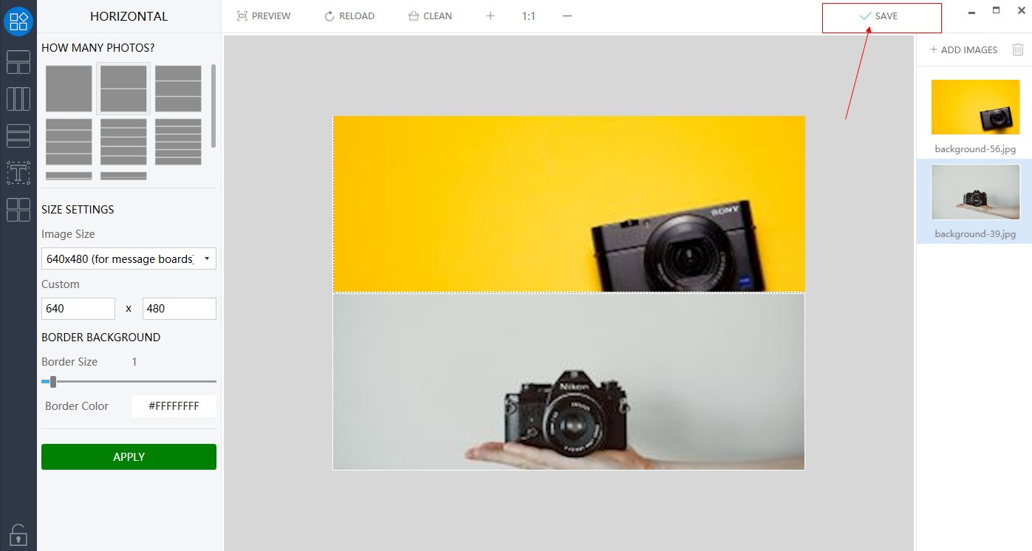
Task: Open the text tool sidebar icon
Action: point(18,173)
